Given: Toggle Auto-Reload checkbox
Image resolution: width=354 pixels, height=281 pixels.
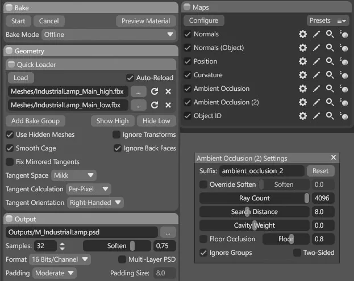Looking at the screenshot, I should 130,78.
